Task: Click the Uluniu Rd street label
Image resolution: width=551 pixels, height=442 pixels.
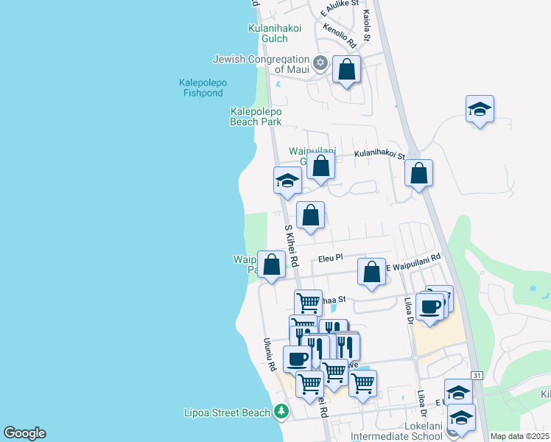Action: (x=270, y=354)
